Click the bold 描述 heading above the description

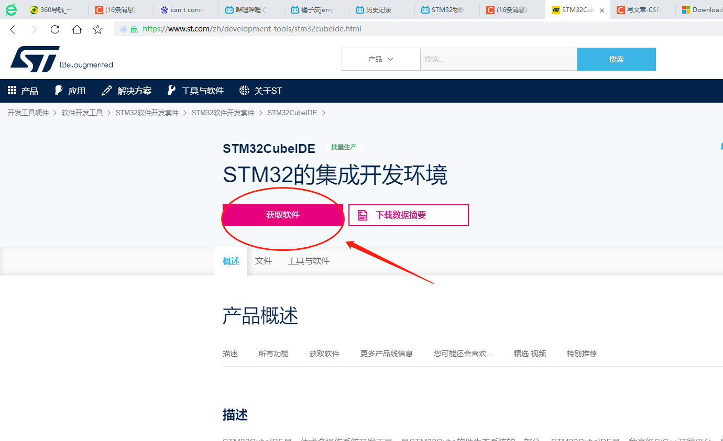point(235,415)
